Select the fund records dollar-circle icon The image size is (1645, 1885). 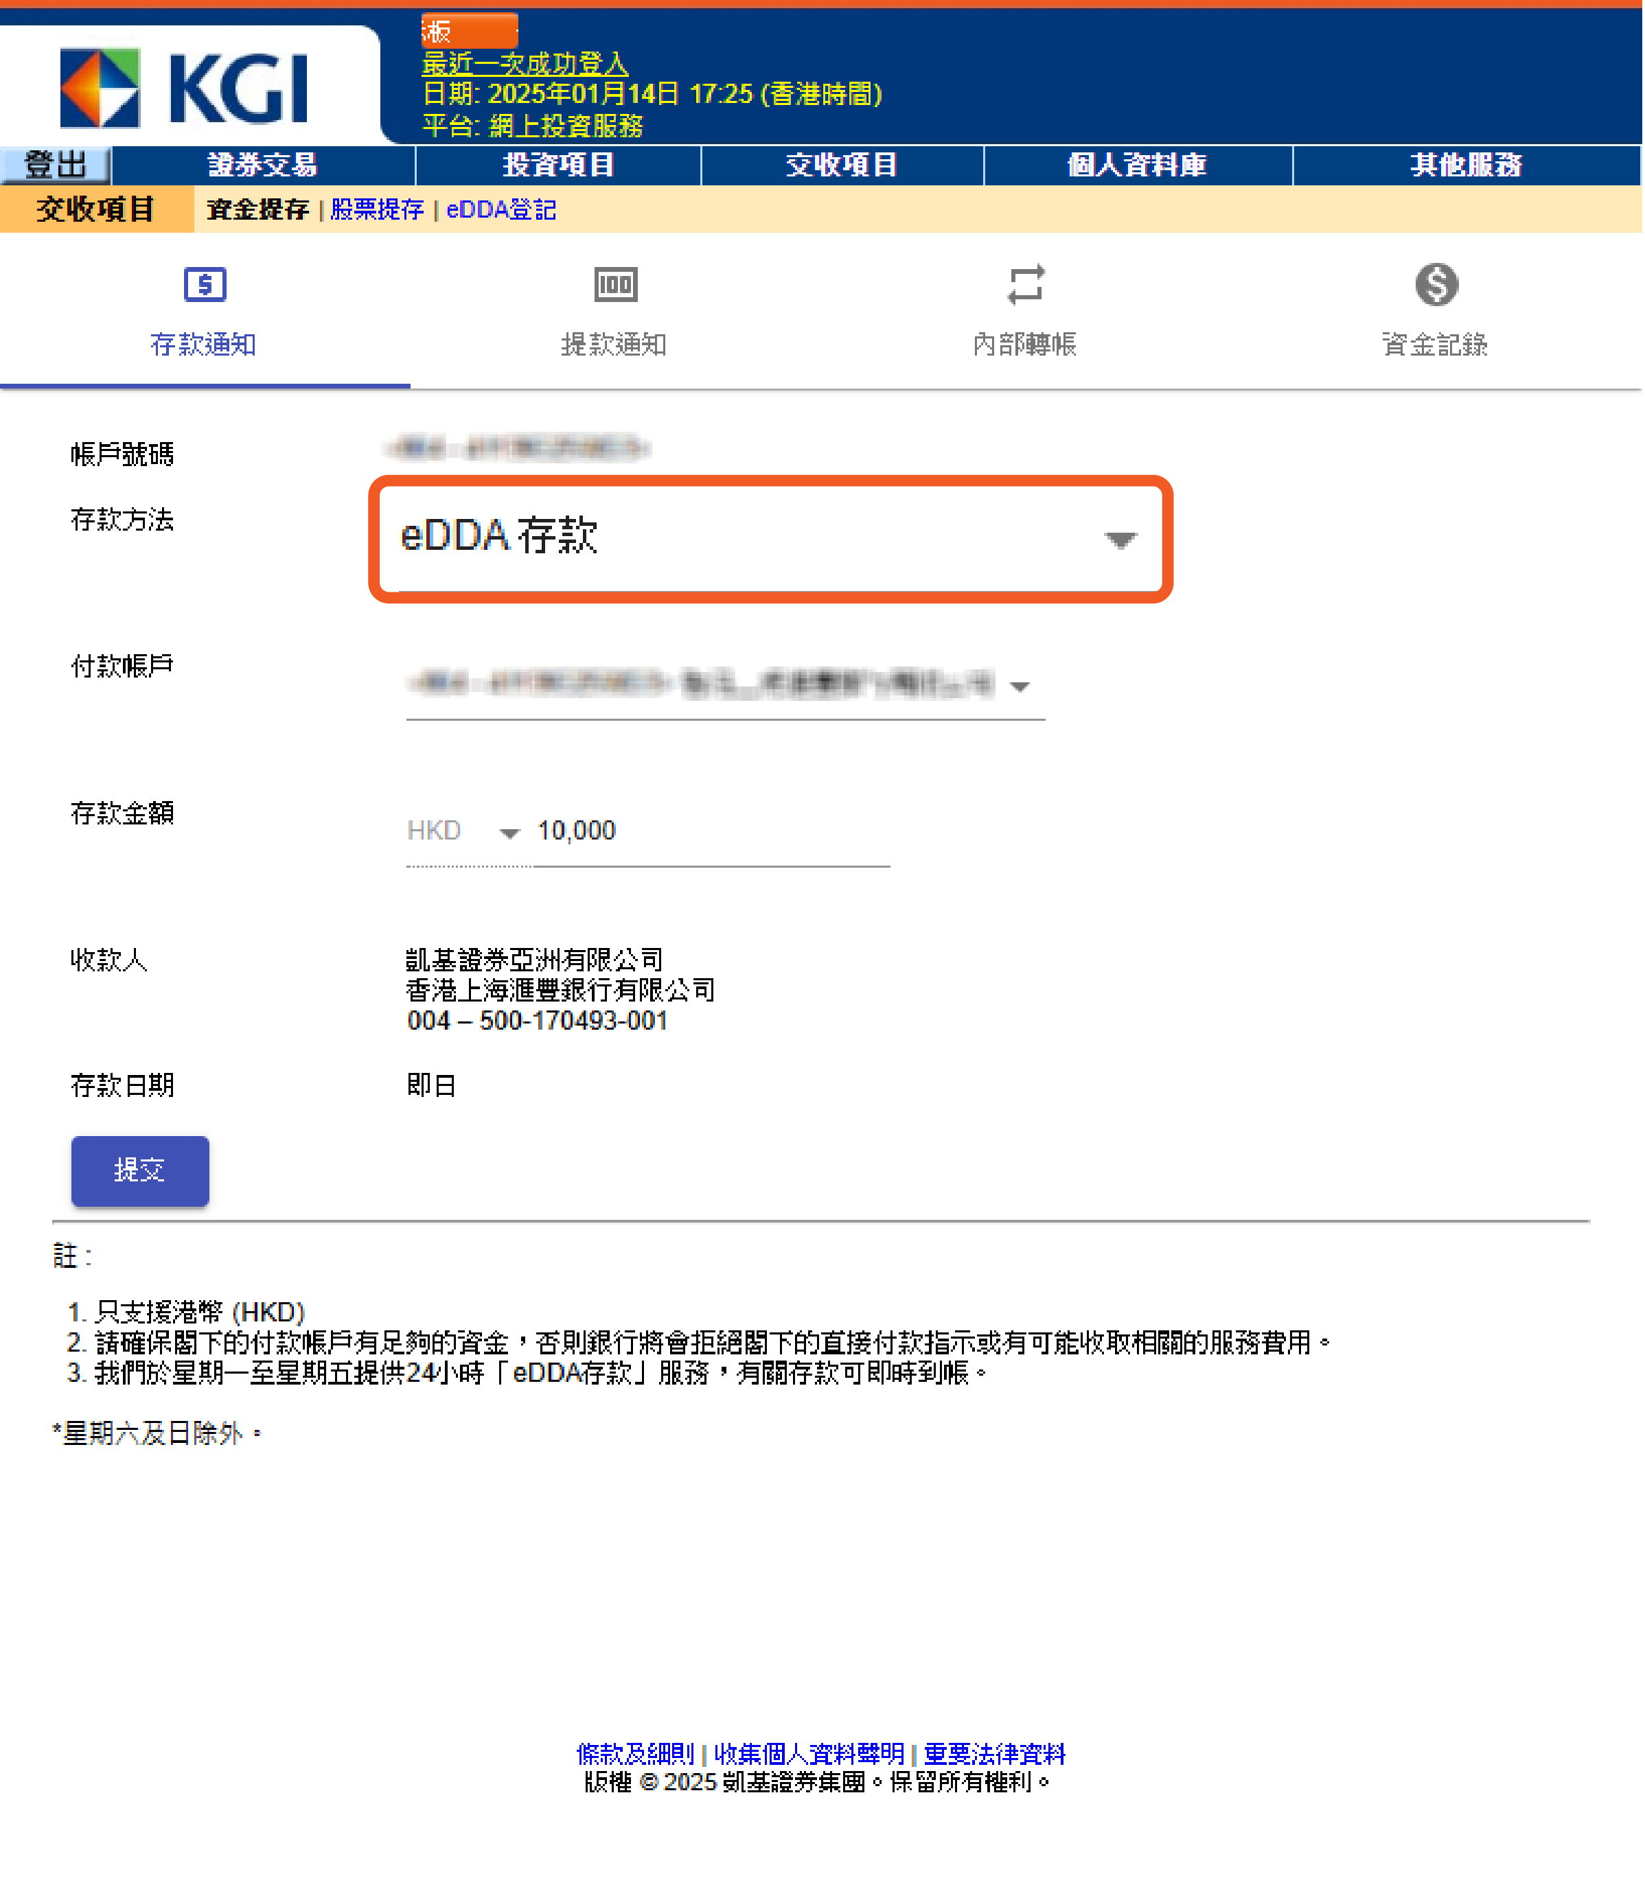[1438, 284]
